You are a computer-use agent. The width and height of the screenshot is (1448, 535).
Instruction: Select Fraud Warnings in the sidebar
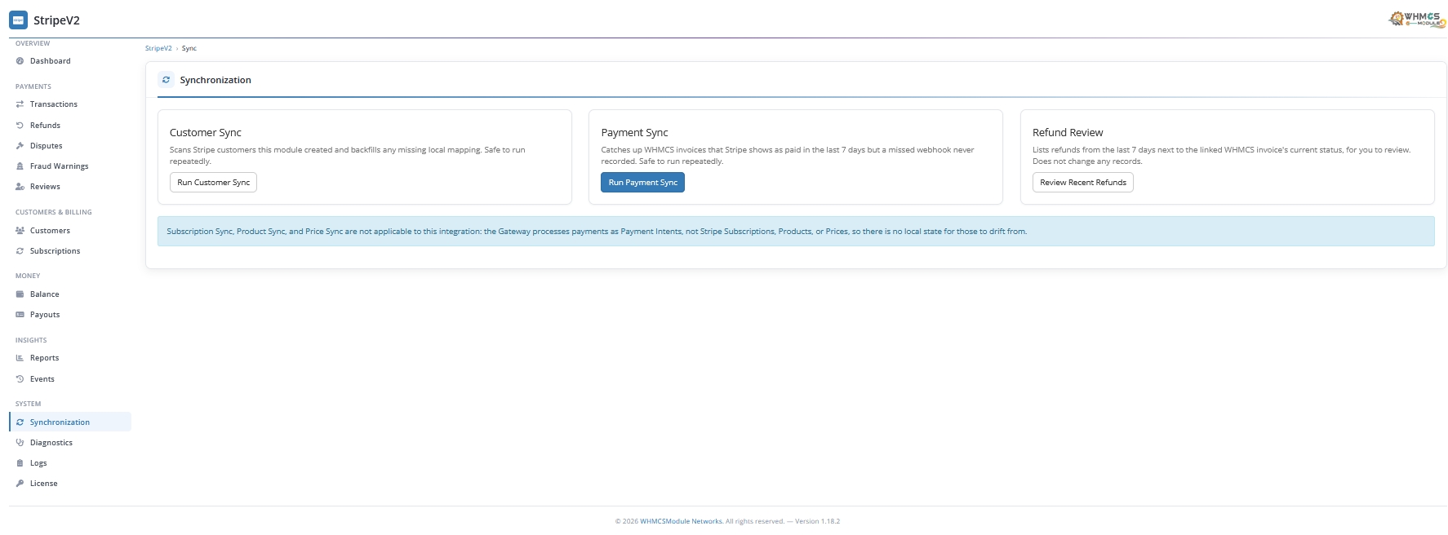pyautogui.click(x=70, y=166)
